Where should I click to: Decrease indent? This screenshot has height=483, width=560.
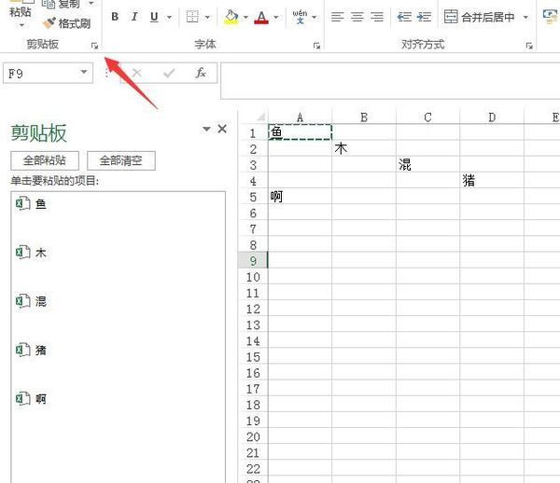tap(404, 17)
